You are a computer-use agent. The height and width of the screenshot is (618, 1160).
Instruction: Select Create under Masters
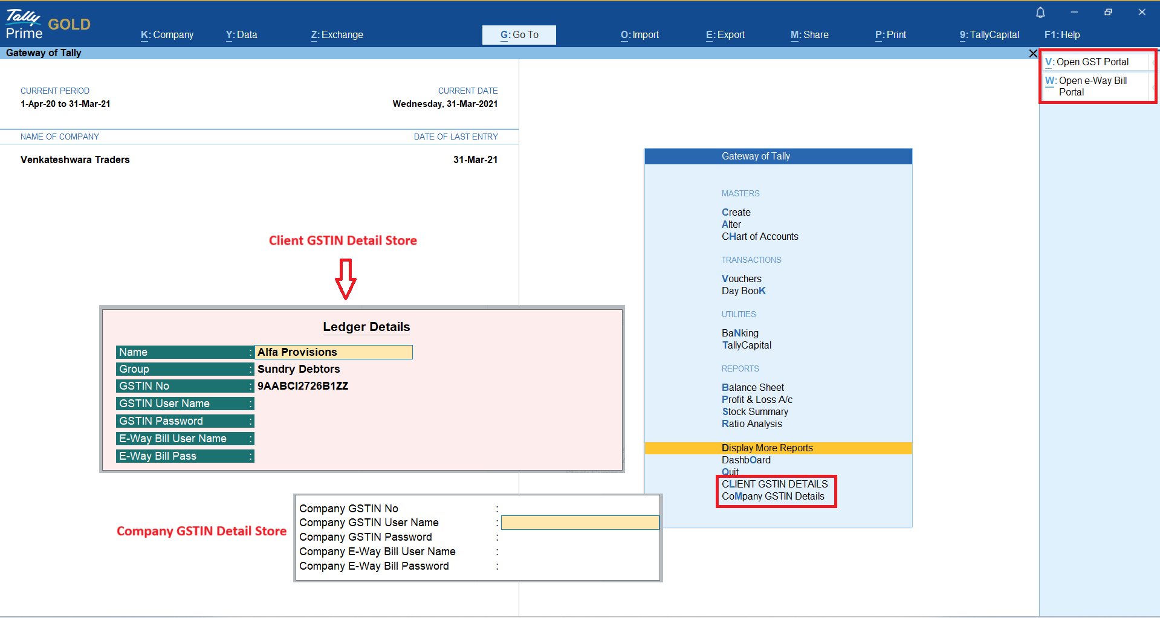pyautogui.click(x=736, y=212)
